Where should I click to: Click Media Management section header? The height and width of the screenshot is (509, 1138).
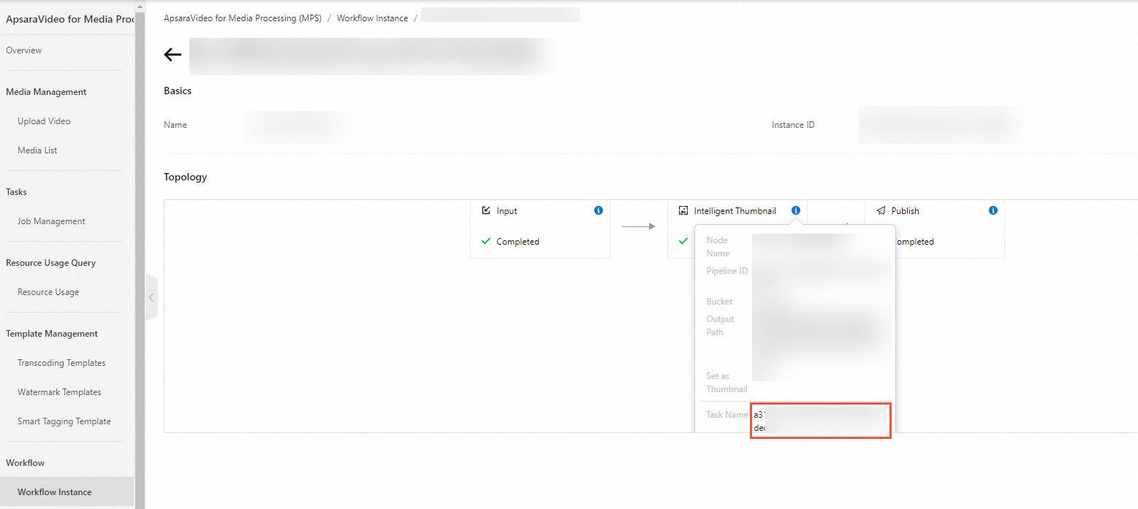[x=46, y=92]
